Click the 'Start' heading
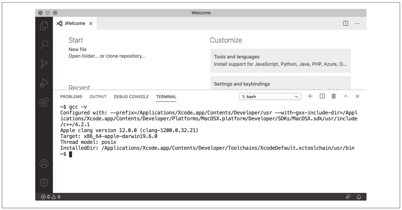Screen dimensions: 402x210 [x=76, y=40]
